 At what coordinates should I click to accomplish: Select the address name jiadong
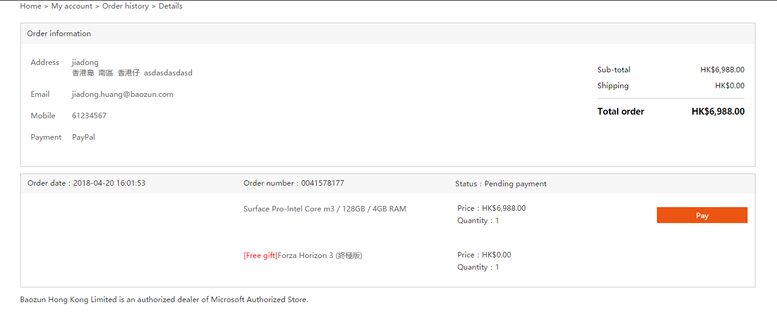(85, 63)
